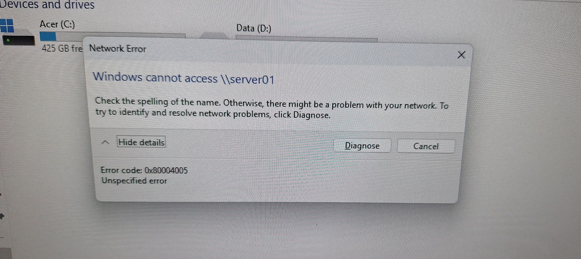Click the Data (D:) capacity bar
The width and height of the screenshot is (581, 259).
pyautogui.click(x=306, y=37)
